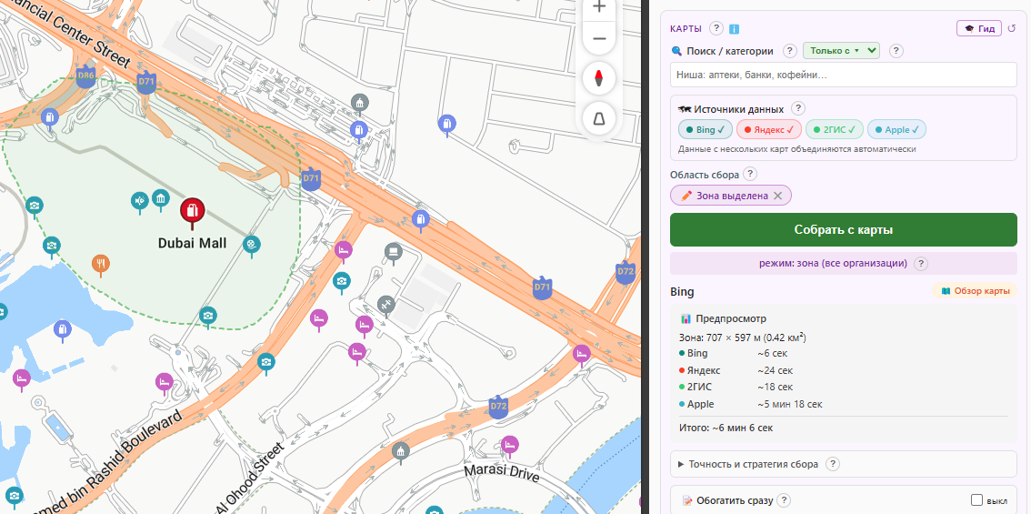This screenshot has width=1031, height=514.
Task: Toggle the Яндекс data source chip
Action: (768, 130)
